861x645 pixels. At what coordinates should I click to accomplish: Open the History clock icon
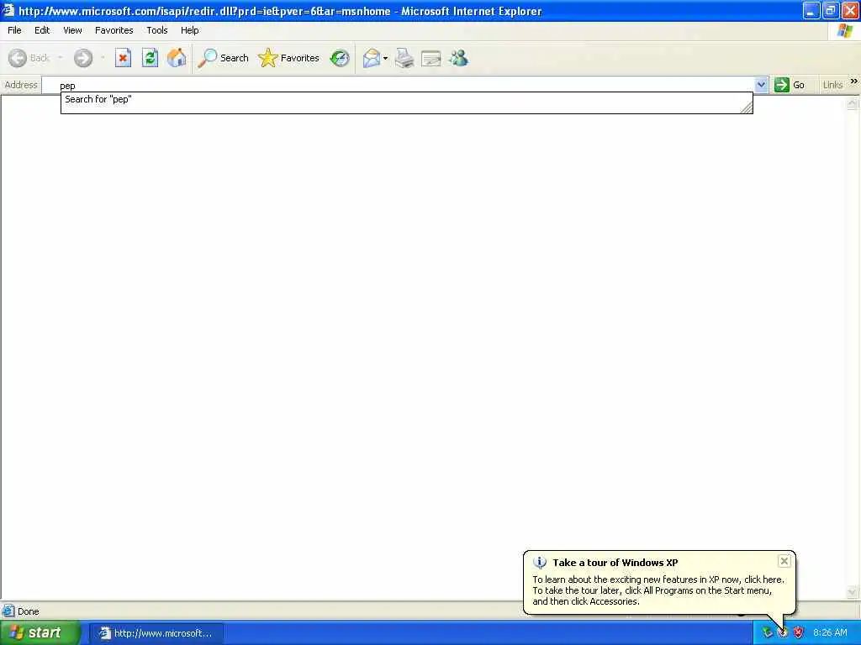(x=340, y=58)
